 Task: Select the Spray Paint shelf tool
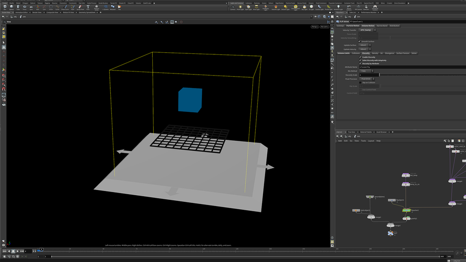point(80,7)
